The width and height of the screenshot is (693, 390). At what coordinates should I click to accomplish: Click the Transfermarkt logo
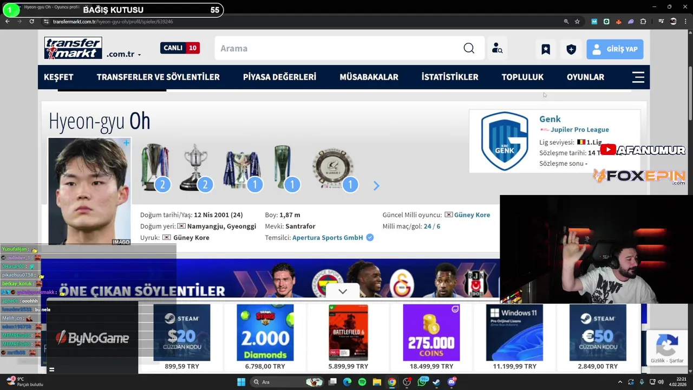pos(73,48)
